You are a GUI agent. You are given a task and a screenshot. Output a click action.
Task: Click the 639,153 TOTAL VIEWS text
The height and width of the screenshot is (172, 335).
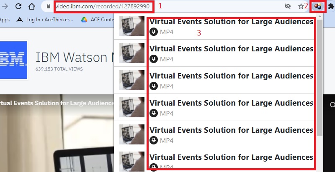59,69
